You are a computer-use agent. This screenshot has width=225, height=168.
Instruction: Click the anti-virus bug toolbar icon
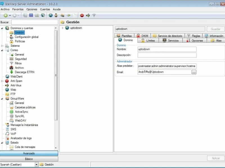point(88,15)
